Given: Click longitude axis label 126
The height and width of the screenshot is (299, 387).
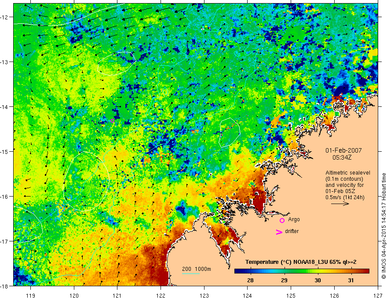Looking at the screenshot, I should point(334,295).
